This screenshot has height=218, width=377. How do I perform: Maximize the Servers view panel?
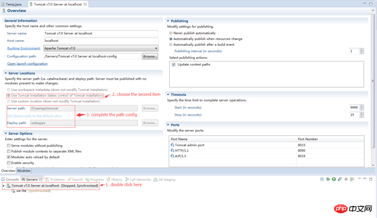(371, 179)
